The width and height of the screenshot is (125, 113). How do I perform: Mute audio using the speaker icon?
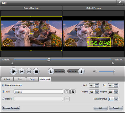coord(95,71)
